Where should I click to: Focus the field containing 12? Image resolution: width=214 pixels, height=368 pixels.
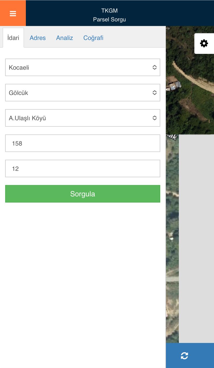click(x=83, y=169)
